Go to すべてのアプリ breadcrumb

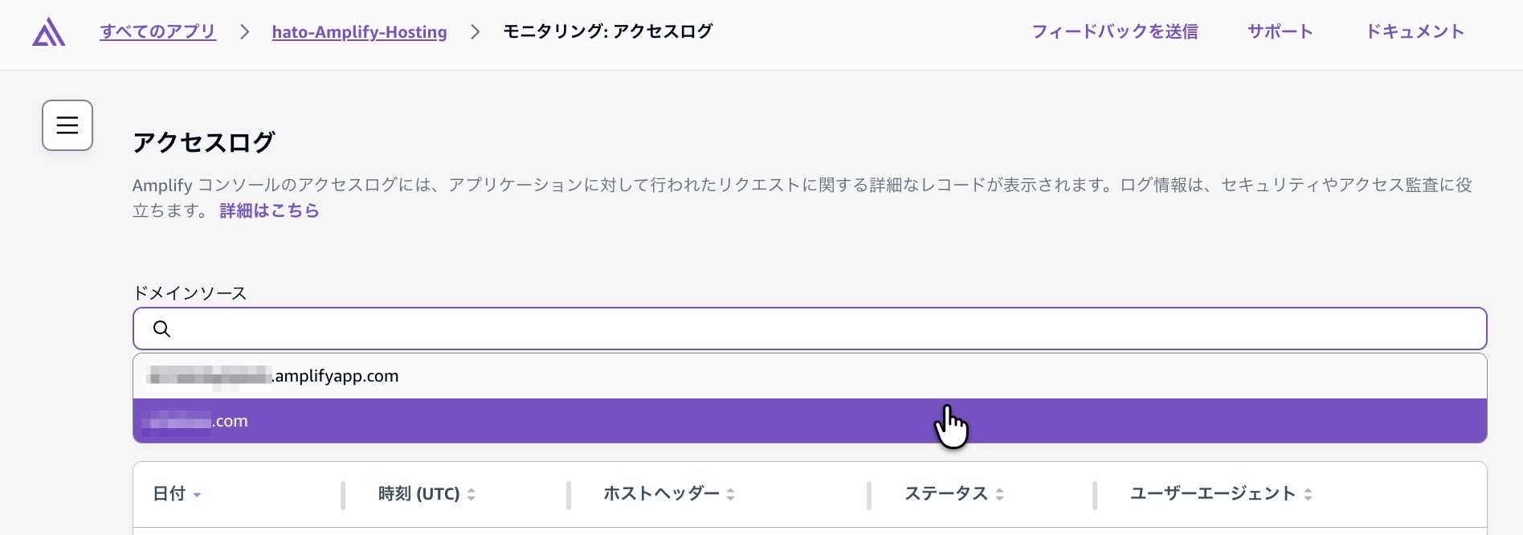click(158, 31)
